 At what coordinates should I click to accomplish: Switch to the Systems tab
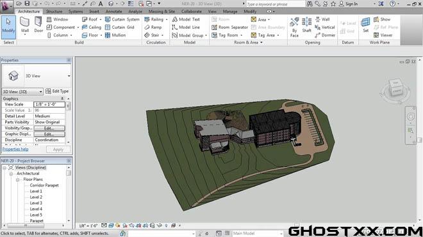76,11
